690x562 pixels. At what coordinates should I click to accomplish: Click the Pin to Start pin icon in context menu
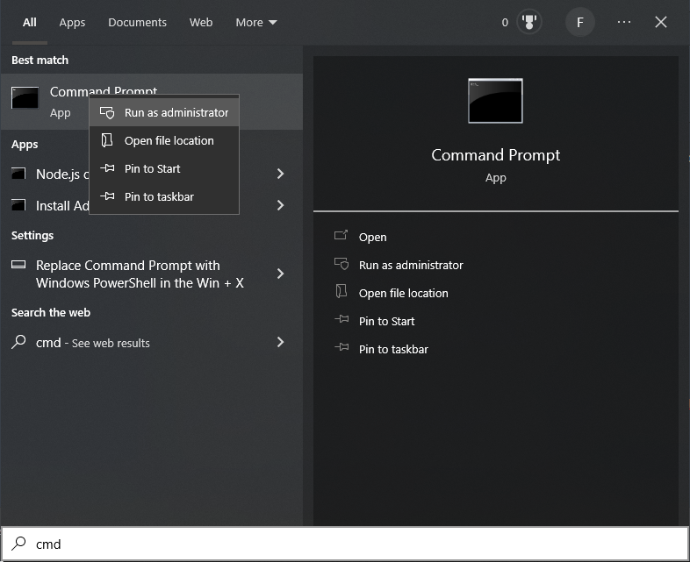(x=107, y=168)
